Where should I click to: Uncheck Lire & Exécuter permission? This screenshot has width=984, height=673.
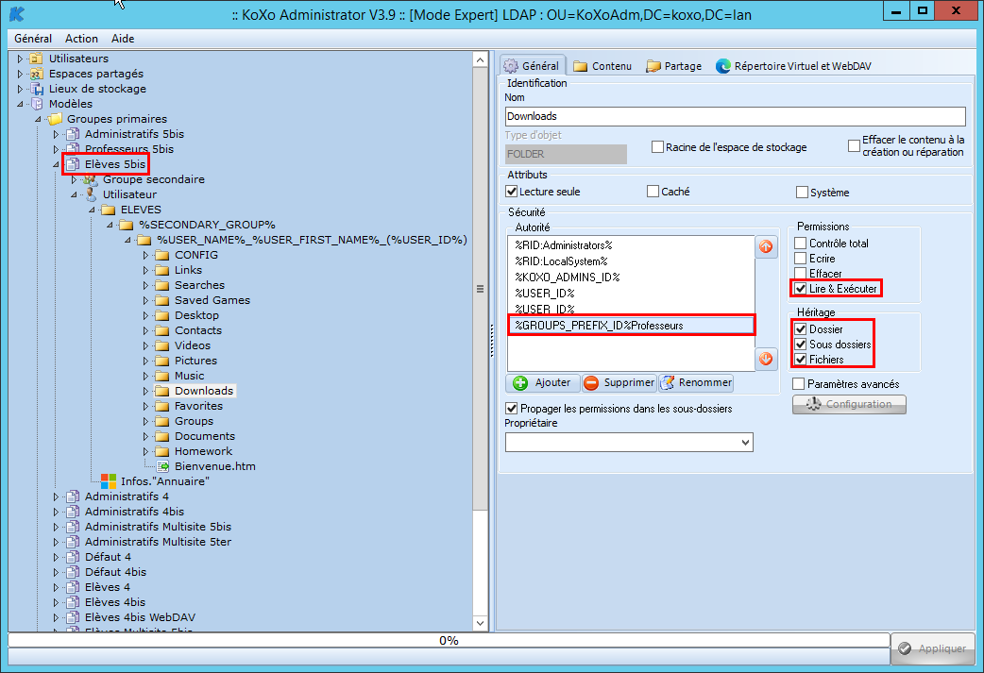point(801,289)
